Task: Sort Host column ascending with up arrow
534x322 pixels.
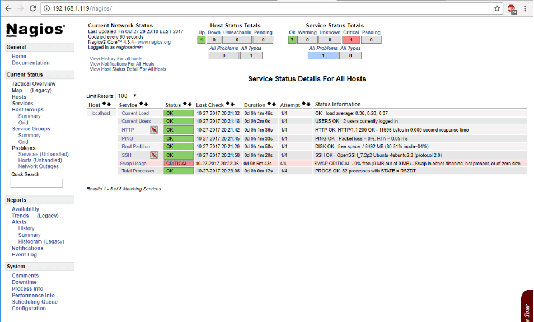Action: tap(104, 104)
